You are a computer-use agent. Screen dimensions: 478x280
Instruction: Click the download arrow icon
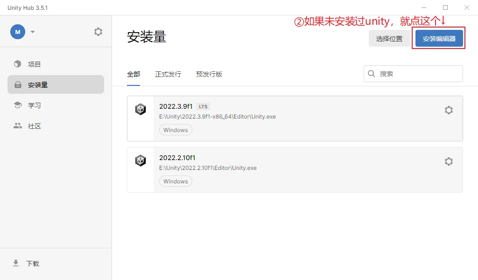16,263
